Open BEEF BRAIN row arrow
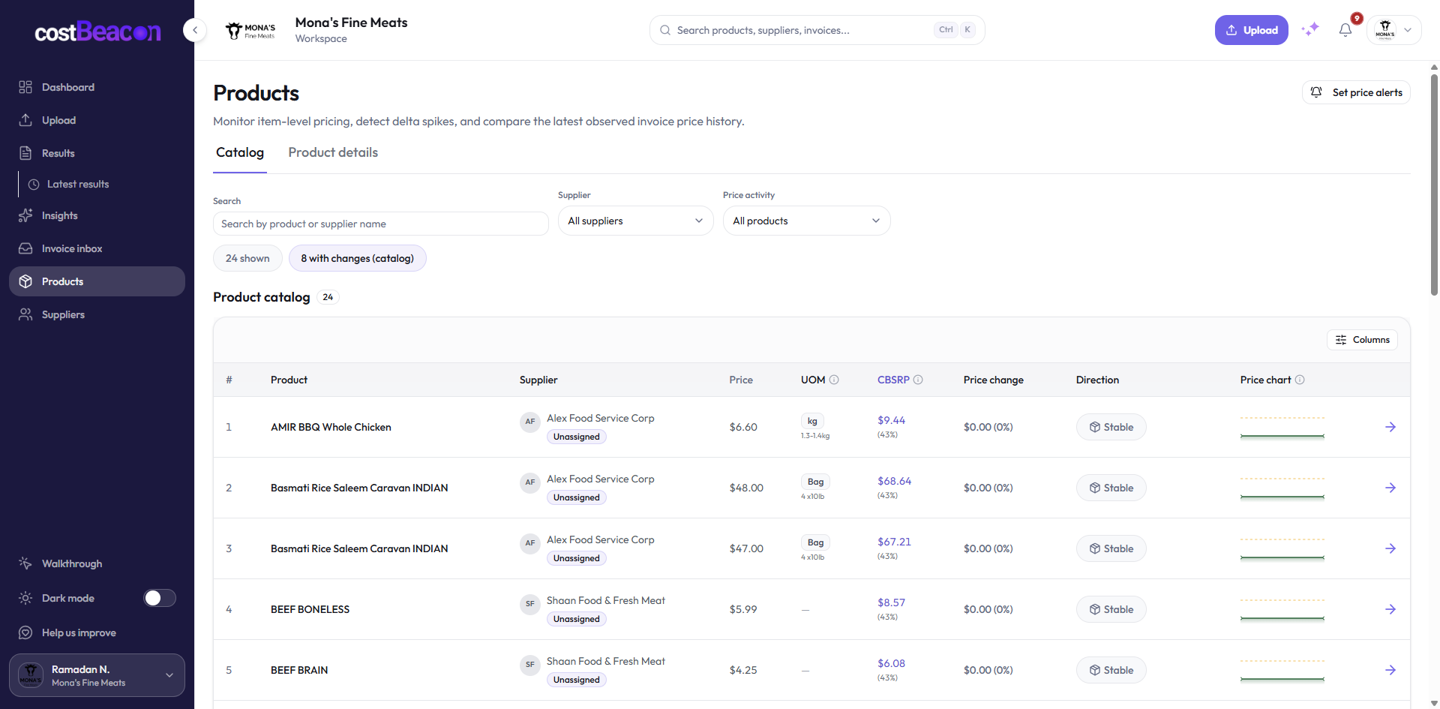The width and height of the screenshot is (1440, 709). [1390, 670]
